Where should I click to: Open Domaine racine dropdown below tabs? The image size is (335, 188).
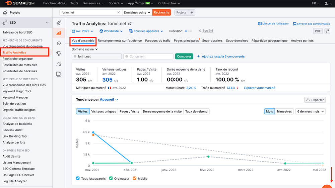pos(85,49)
